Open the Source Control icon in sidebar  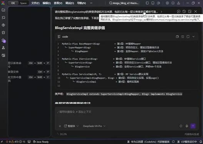tap(3, 25)
